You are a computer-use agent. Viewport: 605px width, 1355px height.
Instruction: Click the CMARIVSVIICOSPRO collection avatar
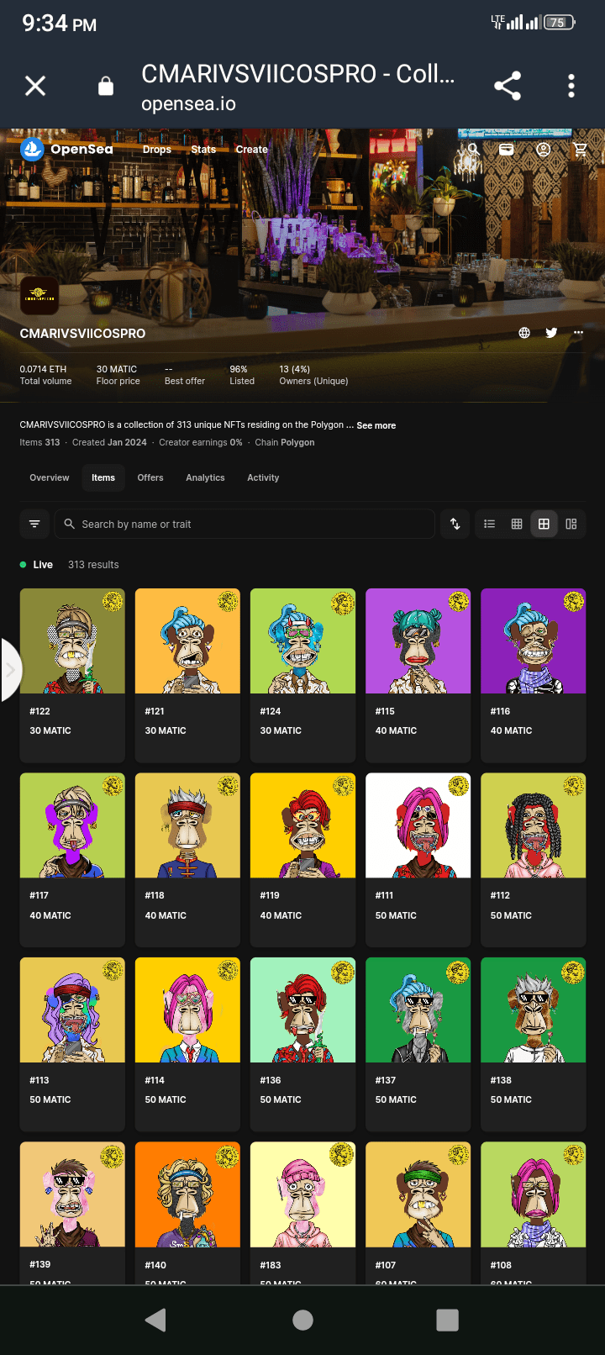[39, 296]
